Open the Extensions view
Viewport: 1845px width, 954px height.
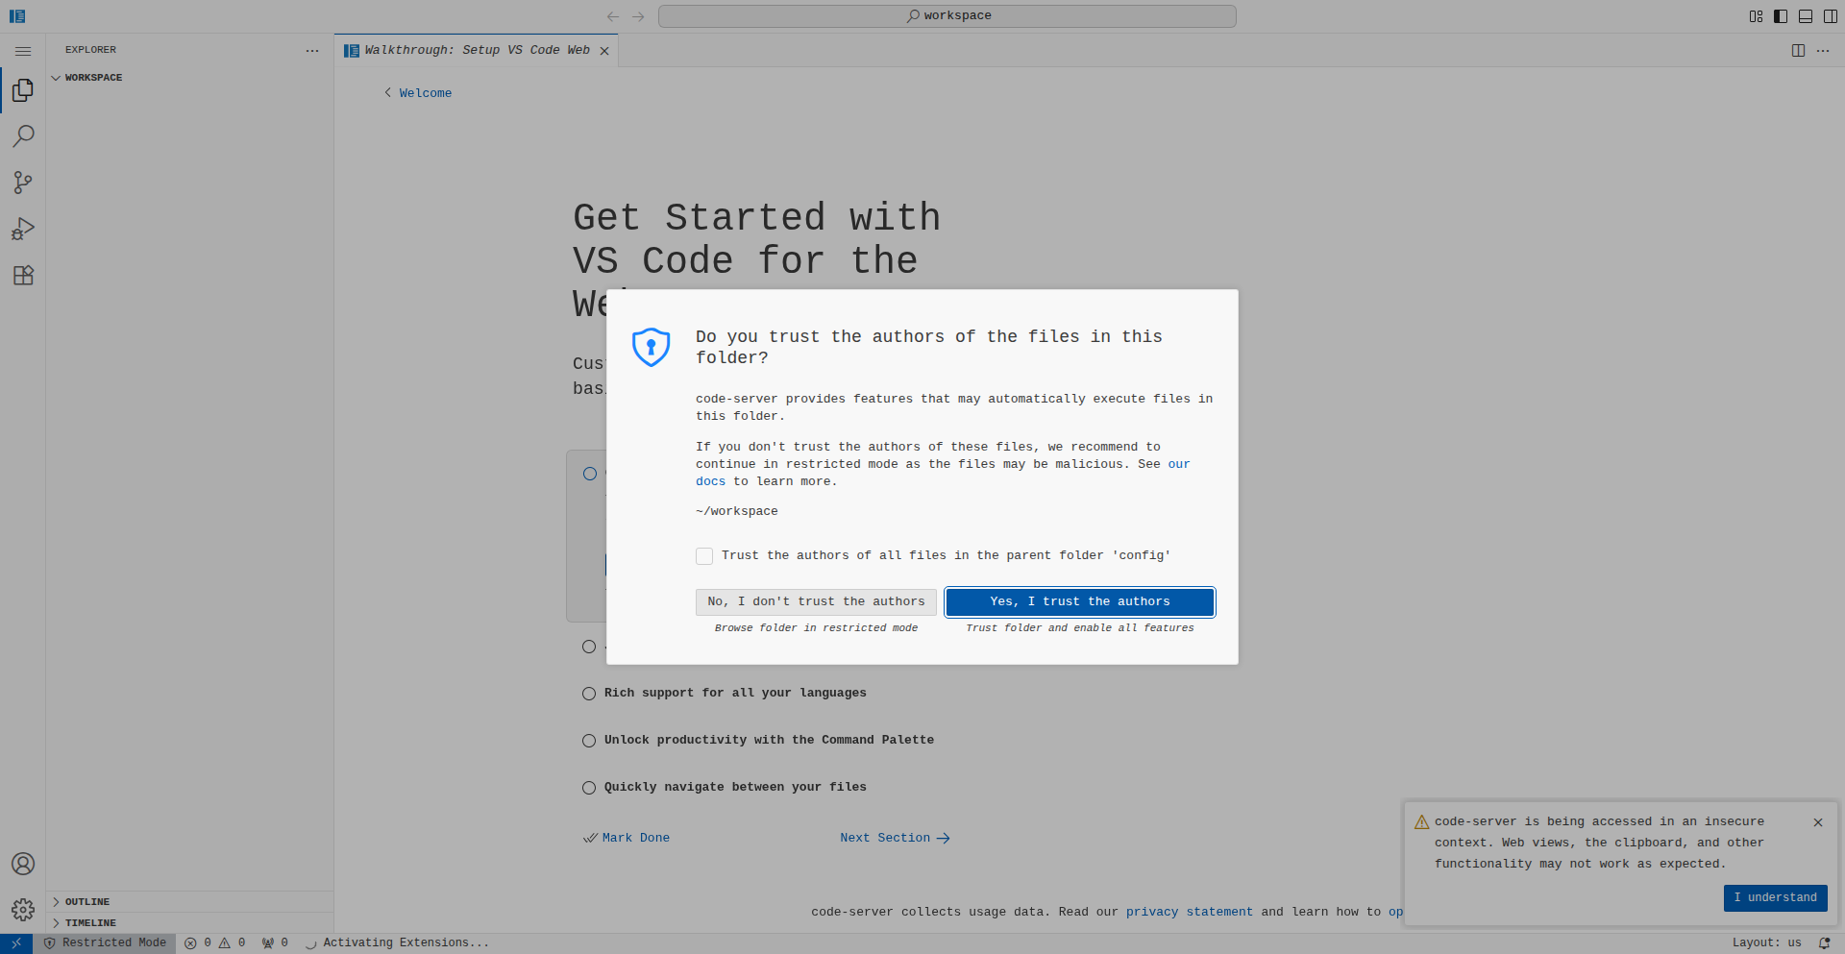[x=23, y=276]
